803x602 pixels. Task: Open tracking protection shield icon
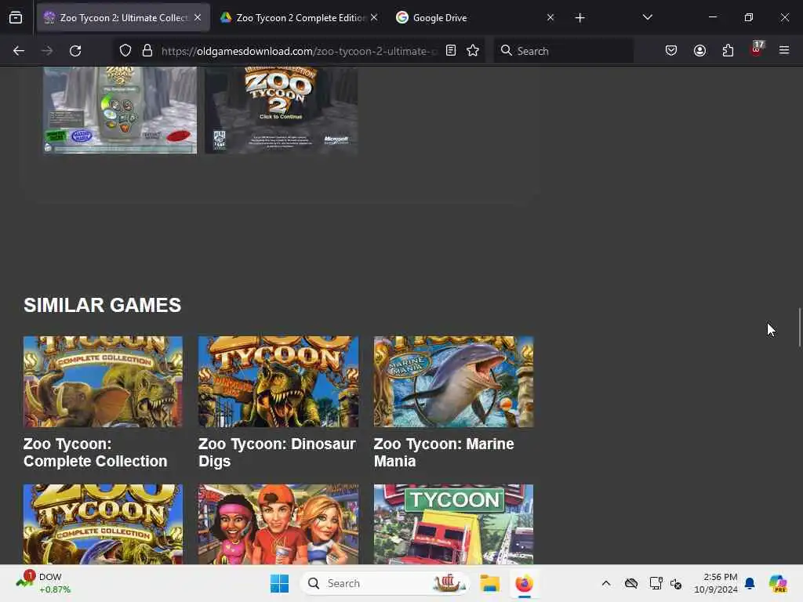[x=125, y=51]
